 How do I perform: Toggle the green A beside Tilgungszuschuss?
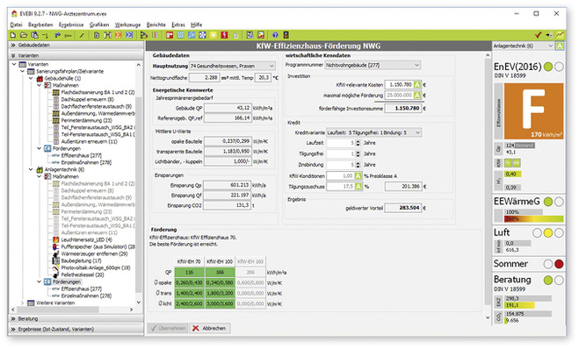click(358, 187)
